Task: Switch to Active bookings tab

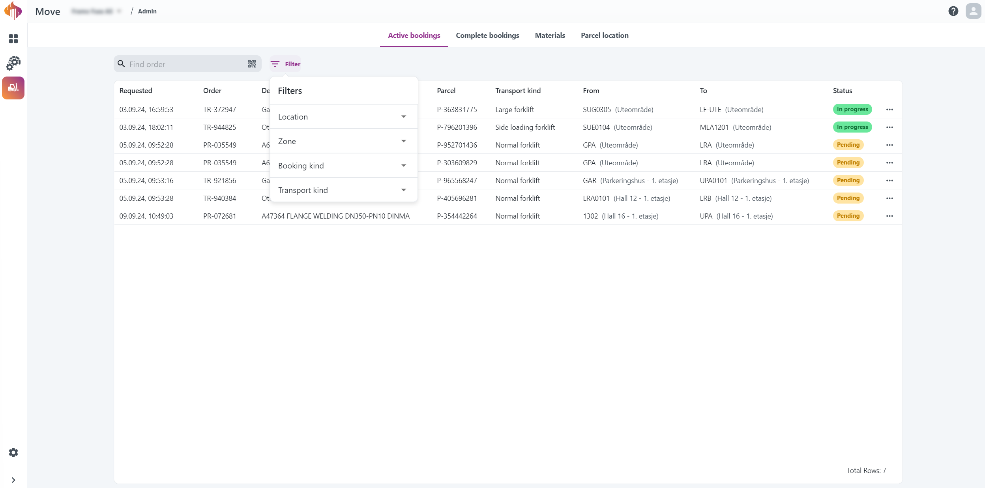Action: [414, 36]
